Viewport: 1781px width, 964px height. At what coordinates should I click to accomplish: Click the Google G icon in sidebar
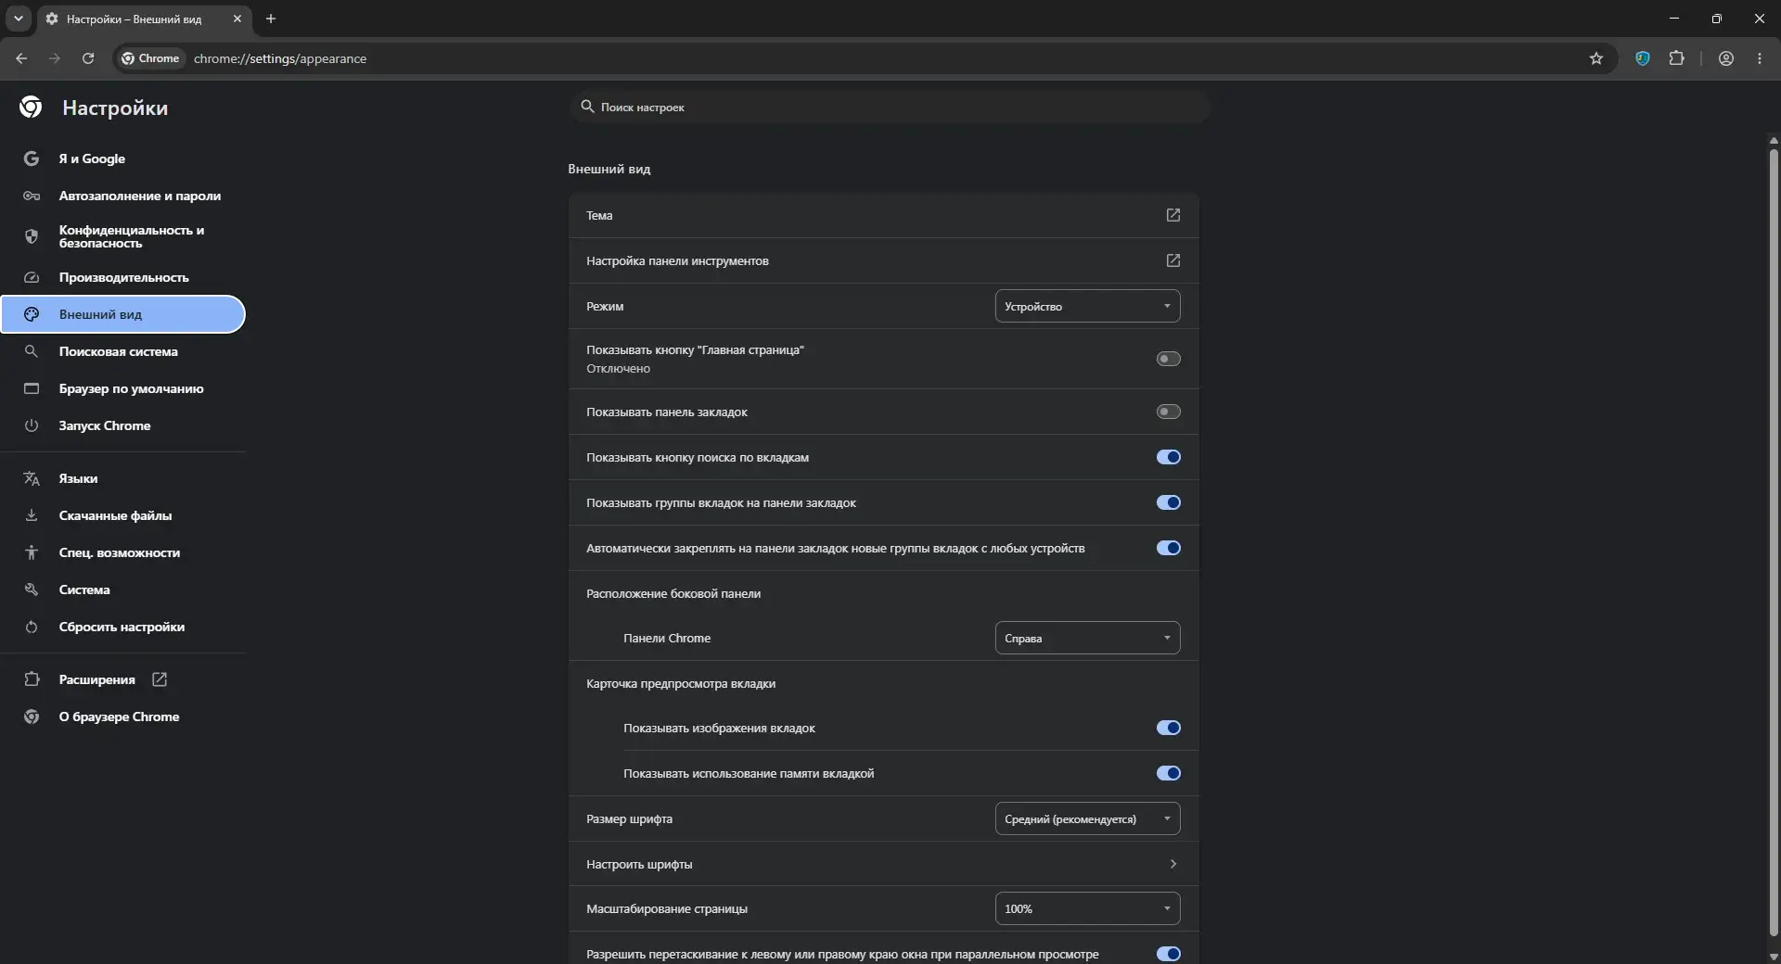point(32,159)
